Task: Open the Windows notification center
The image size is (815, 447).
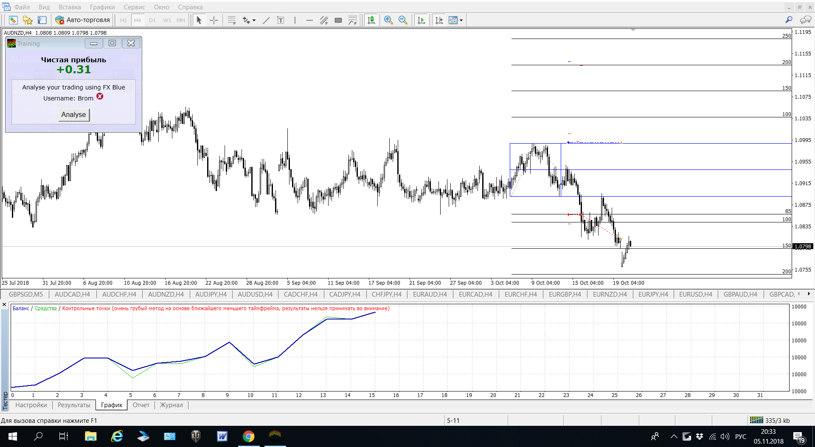Action: [x=798, y=436]
